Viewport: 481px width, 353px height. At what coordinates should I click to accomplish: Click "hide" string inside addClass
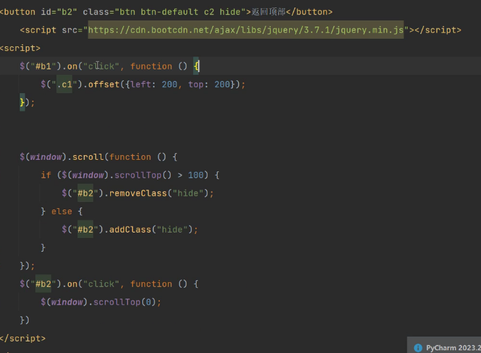point(172,229)
